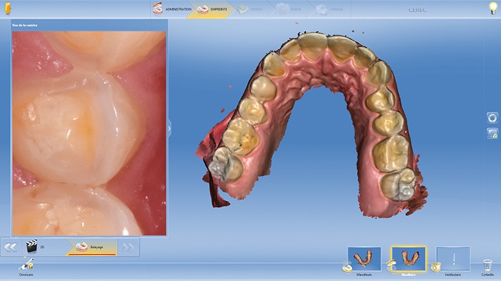Click the light bulb help icon
This screenshot has height=281, width=501.
coord(492,7)
